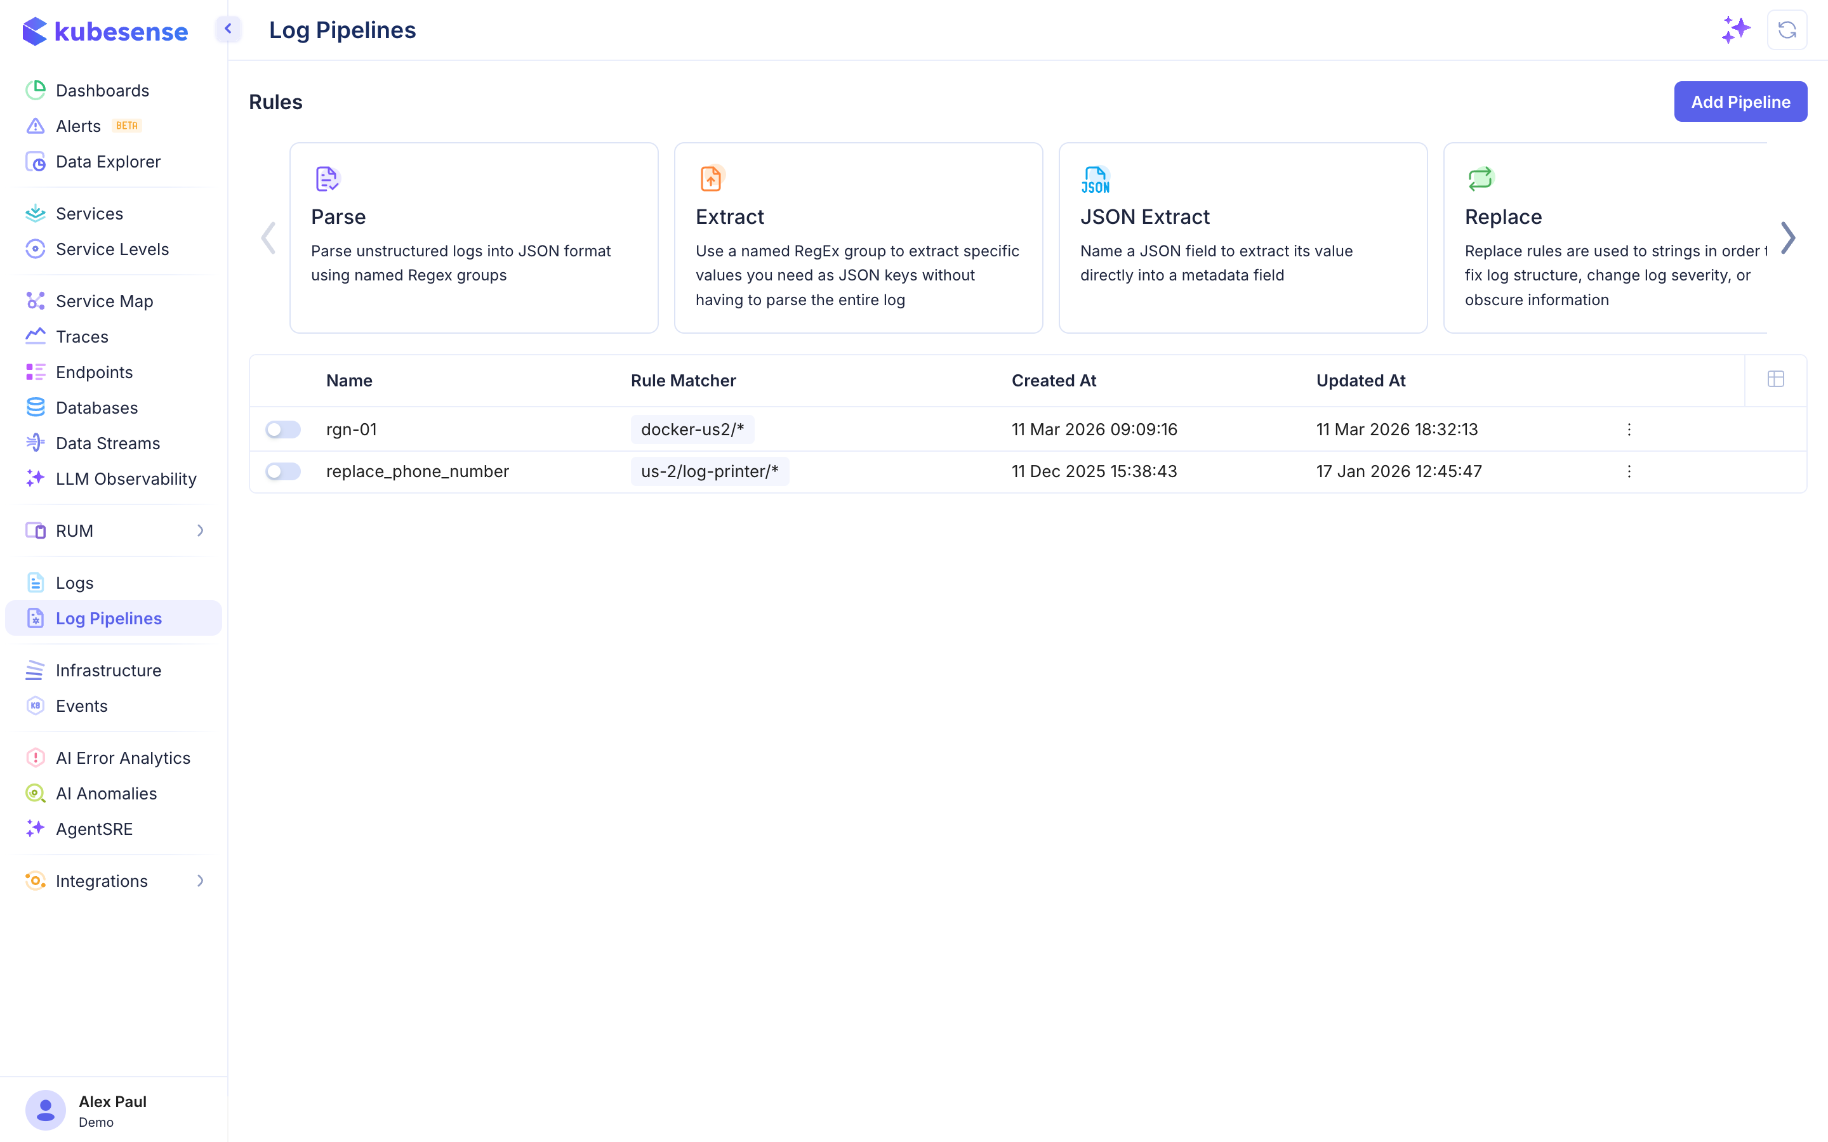
Task: Click the Add Pipeline button
Action: [1740, 102]
